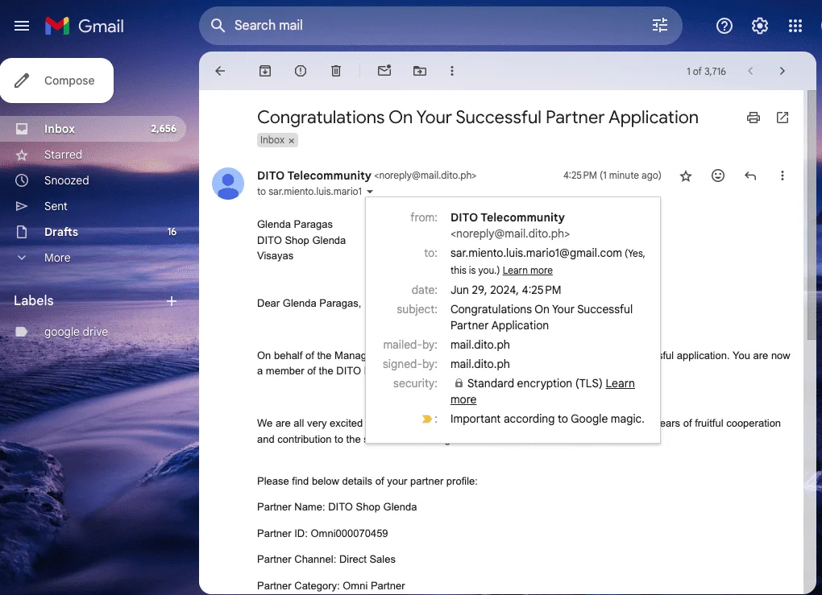Open the main menu hamburger icon
The width and height of the screenshot is (822, 595).
[22, 26]
